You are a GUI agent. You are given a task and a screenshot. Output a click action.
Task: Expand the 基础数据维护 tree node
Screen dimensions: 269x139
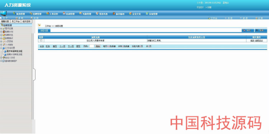point(1,61)
